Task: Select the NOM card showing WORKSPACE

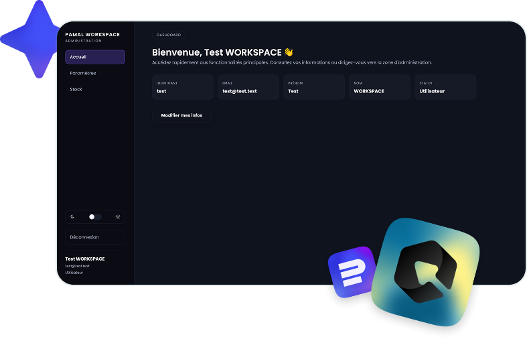Action: (x=380, y=87)
